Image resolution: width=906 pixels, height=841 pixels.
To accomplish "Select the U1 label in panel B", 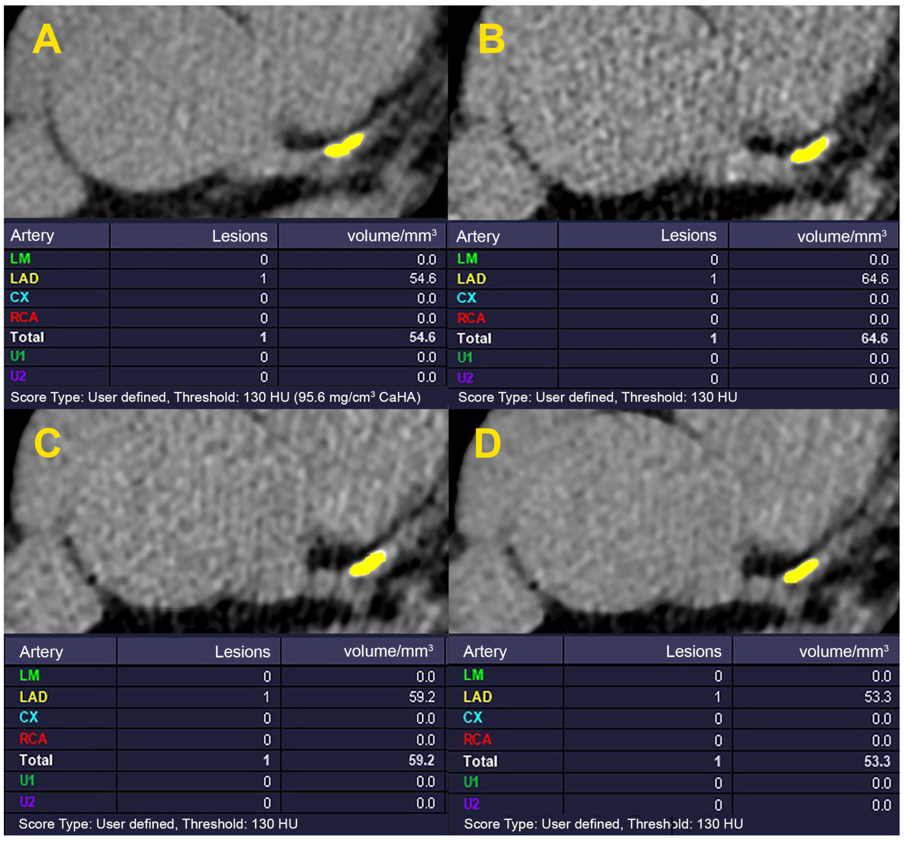I will [465, 357].
